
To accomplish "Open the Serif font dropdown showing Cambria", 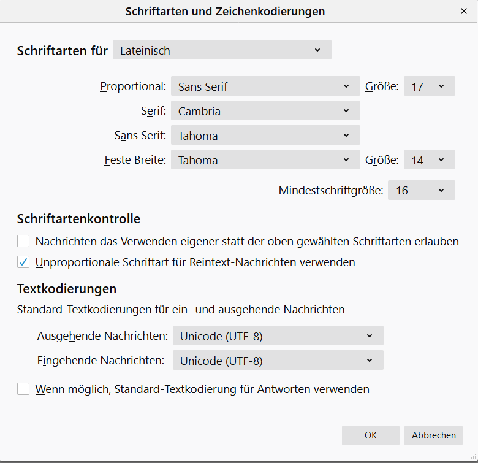I will (x=265, y=111).
